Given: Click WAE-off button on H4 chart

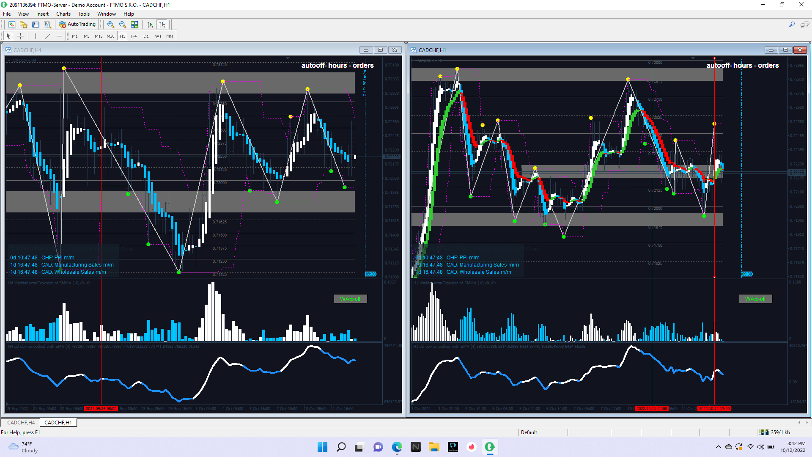Looking at the screenshot, I should [x=350, y=299].
